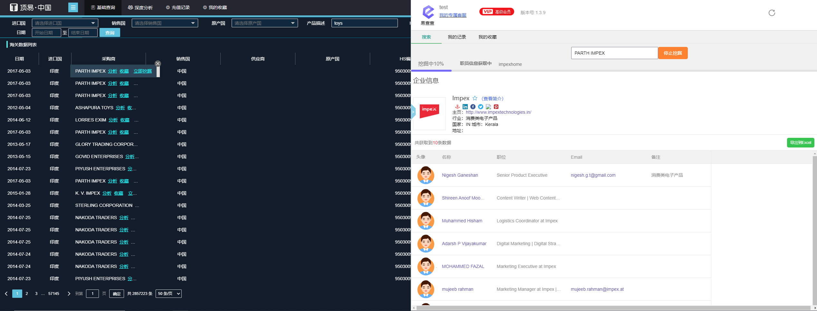Viewport: 817px width, 311px height.
Task: Click the 产品描述 field containing toys
Action: pos(365,23)
